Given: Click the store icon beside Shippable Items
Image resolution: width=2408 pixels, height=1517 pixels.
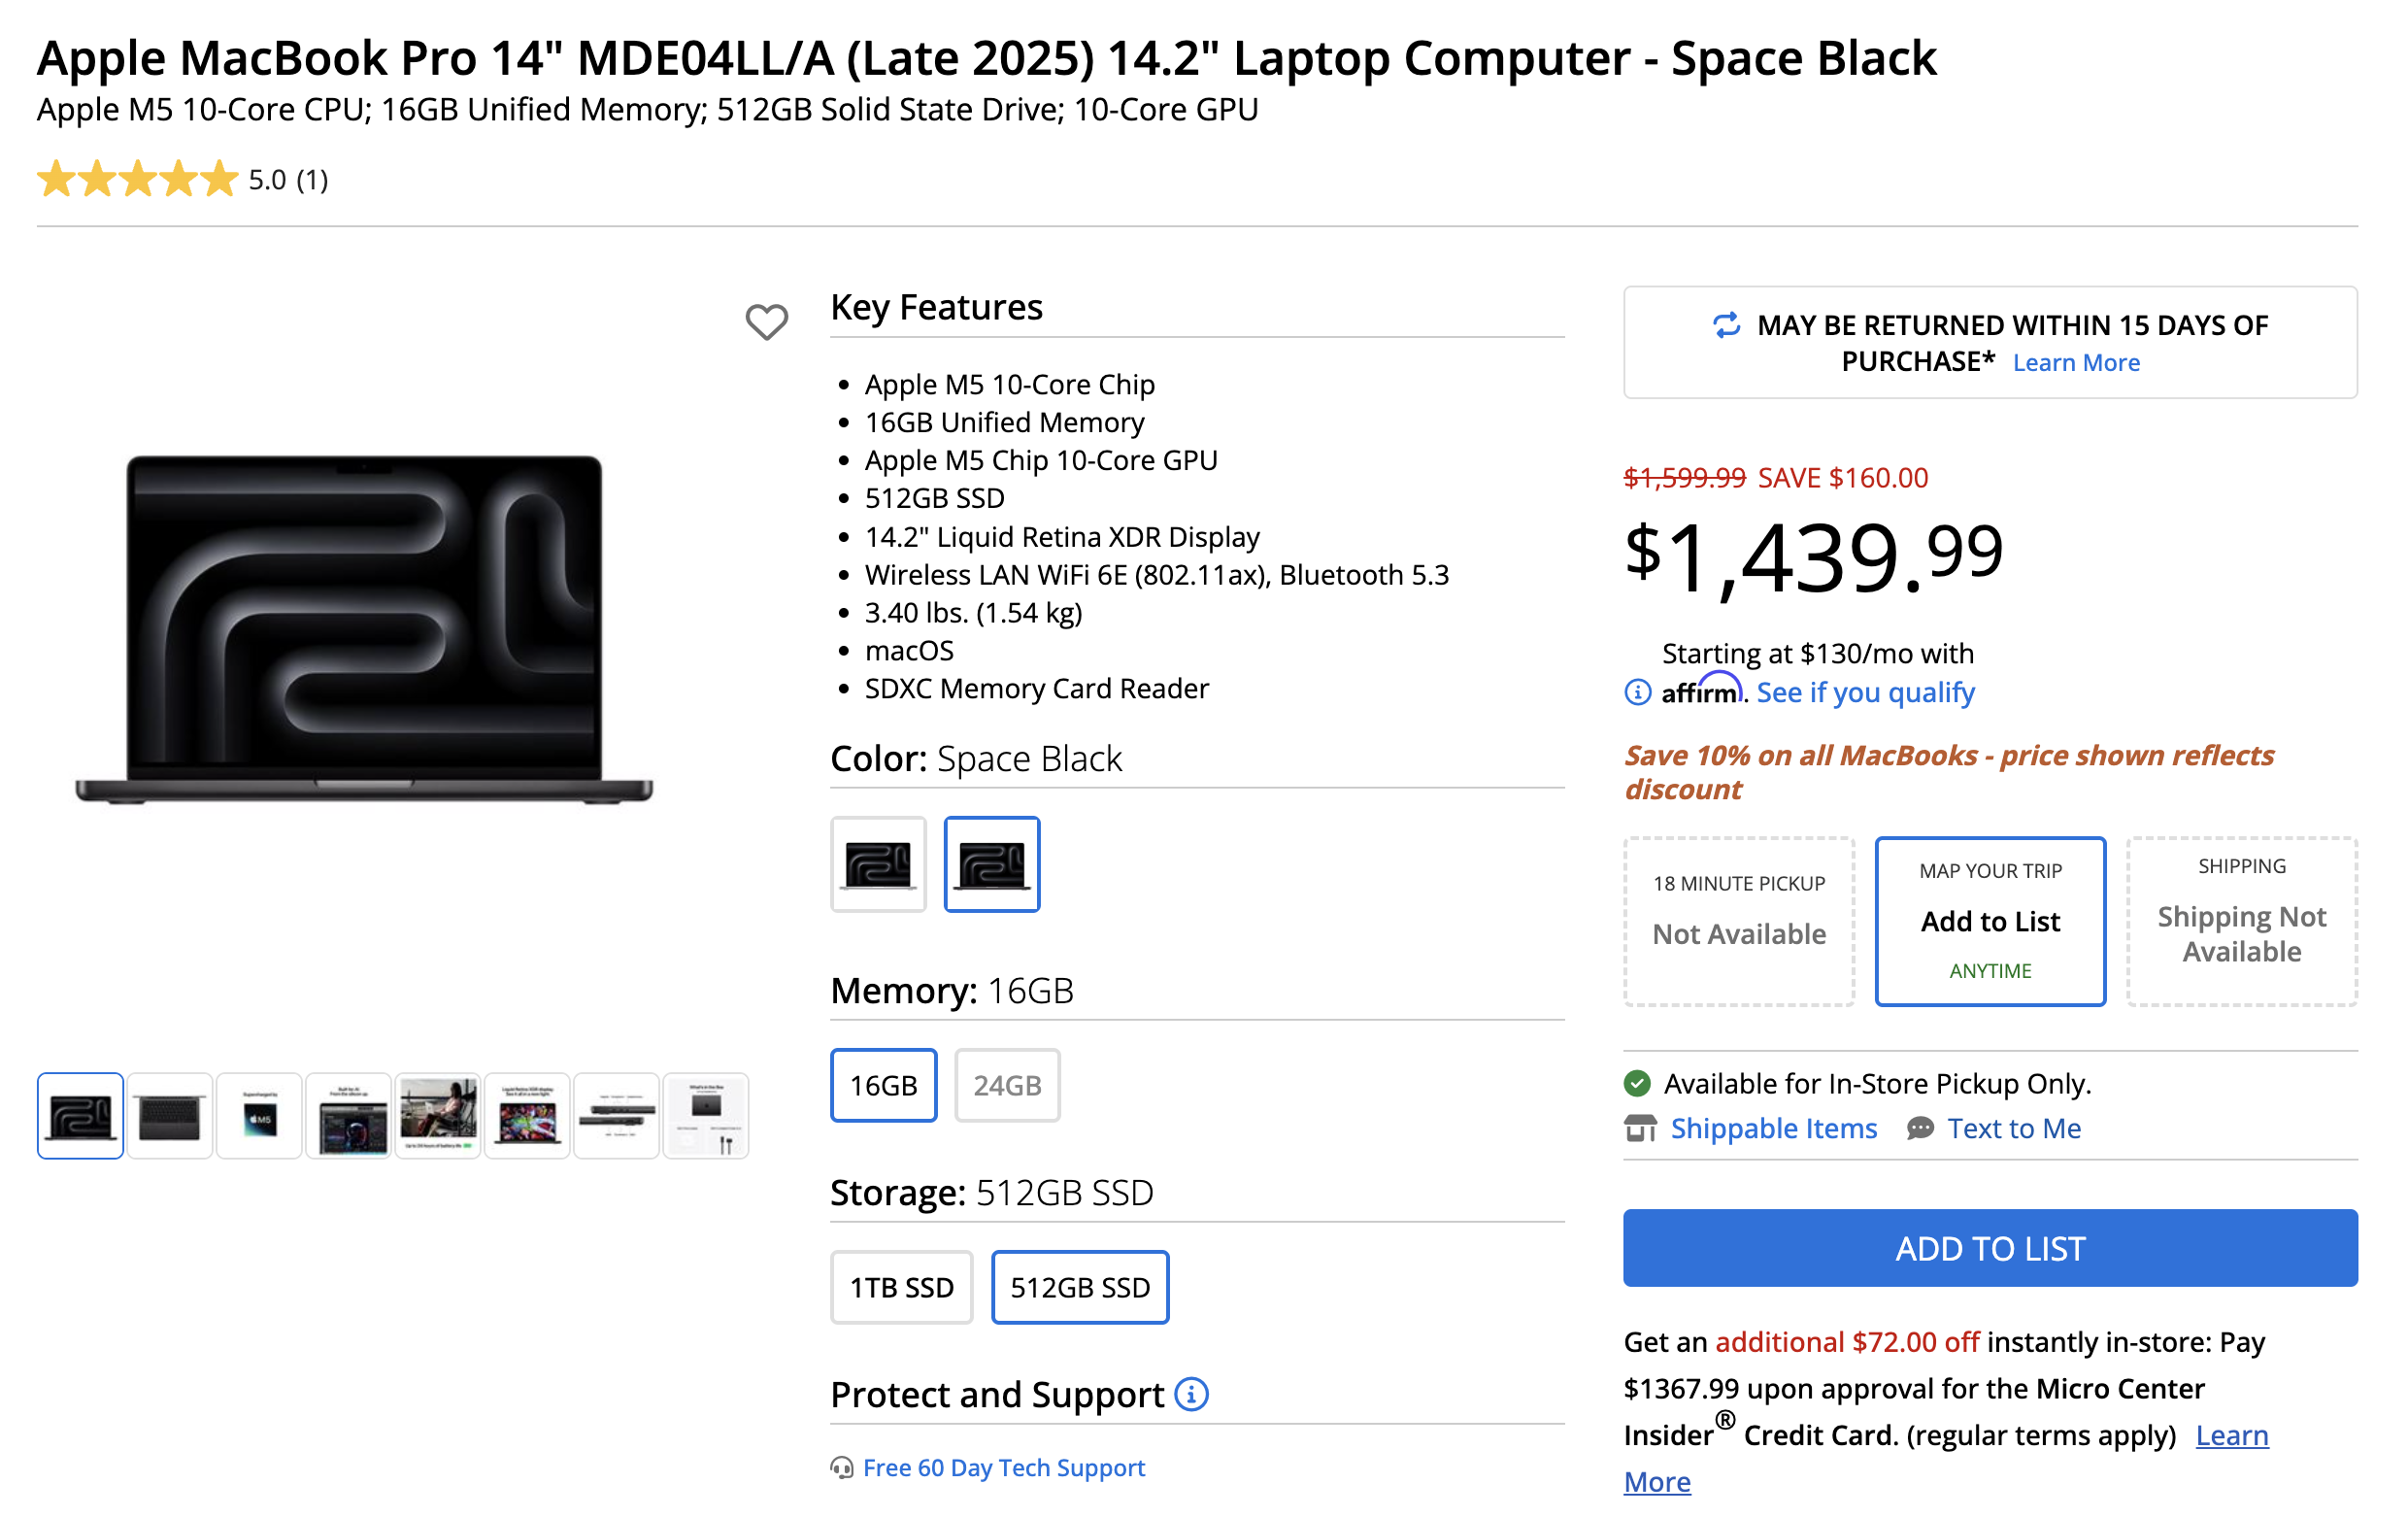Looking at the screenshot, I should [1640, 1128].
